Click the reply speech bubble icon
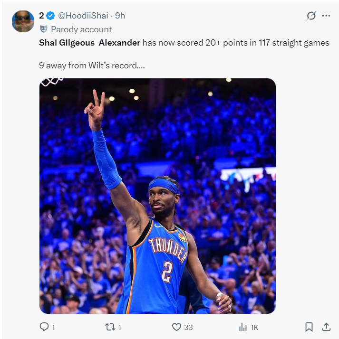The image size is (339, 339). [44, 327]
